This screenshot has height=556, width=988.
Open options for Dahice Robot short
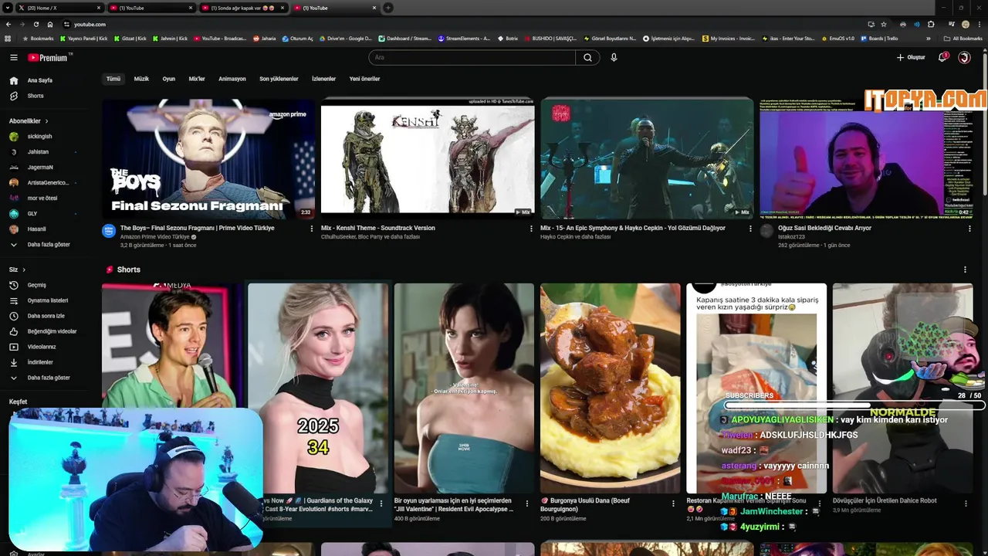(966, 503)
